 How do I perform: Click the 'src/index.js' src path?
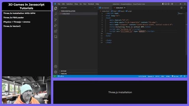pyautogui.click(x=126, y=31)
